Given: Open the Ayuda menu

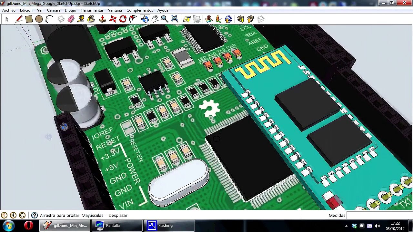Looking at the screenshot, I should coord(163,10).
